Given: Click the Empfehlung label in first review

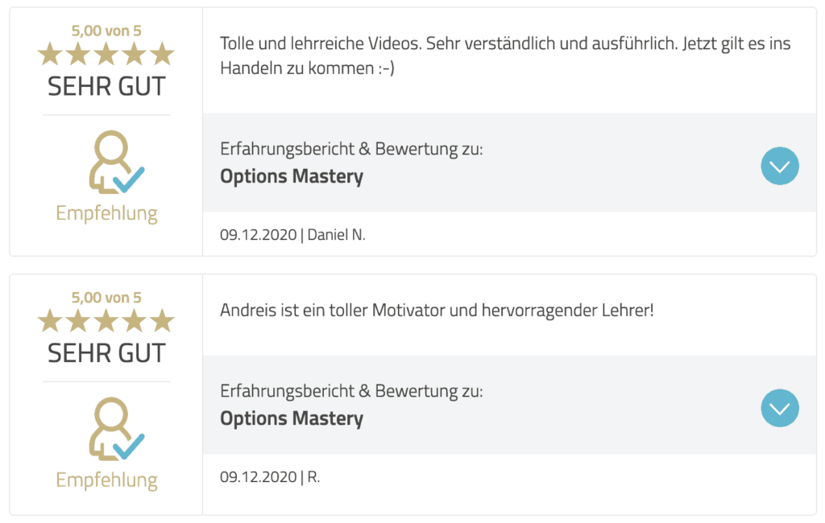Looking at the screenshot, I should tap(106, 214).
